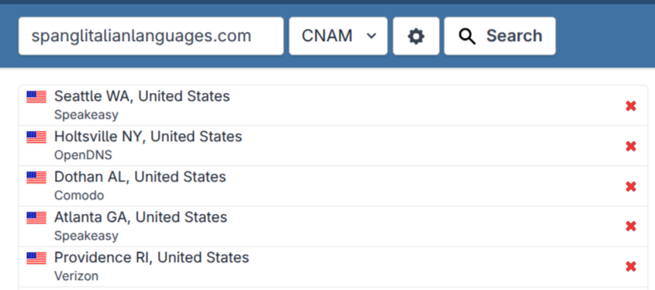The width and height of the screenshot is (655, 290).
Task: Click the Search button
Action: pos(500,36)
